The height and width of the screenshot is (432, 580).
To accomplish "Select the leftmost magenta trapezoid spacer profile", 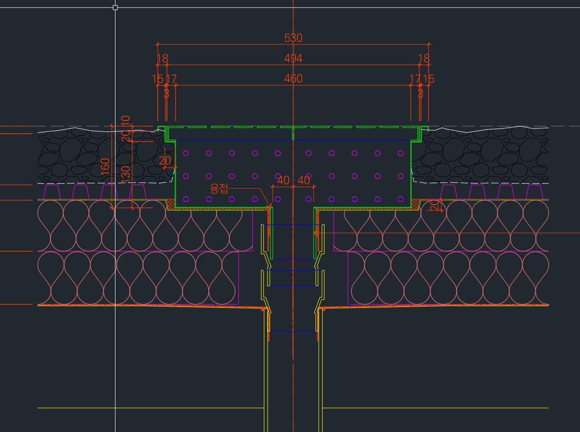I will 52,192.
